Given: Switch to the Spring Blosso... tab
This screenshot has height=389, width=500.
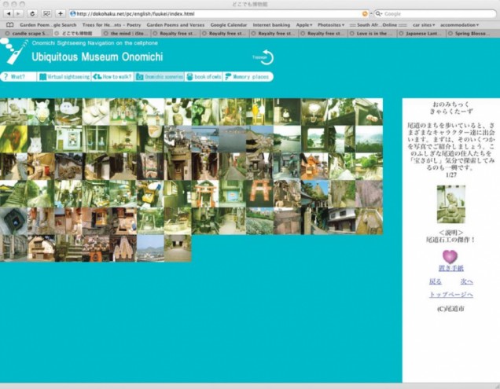Looking at the screenshot, I should (471, 33).
